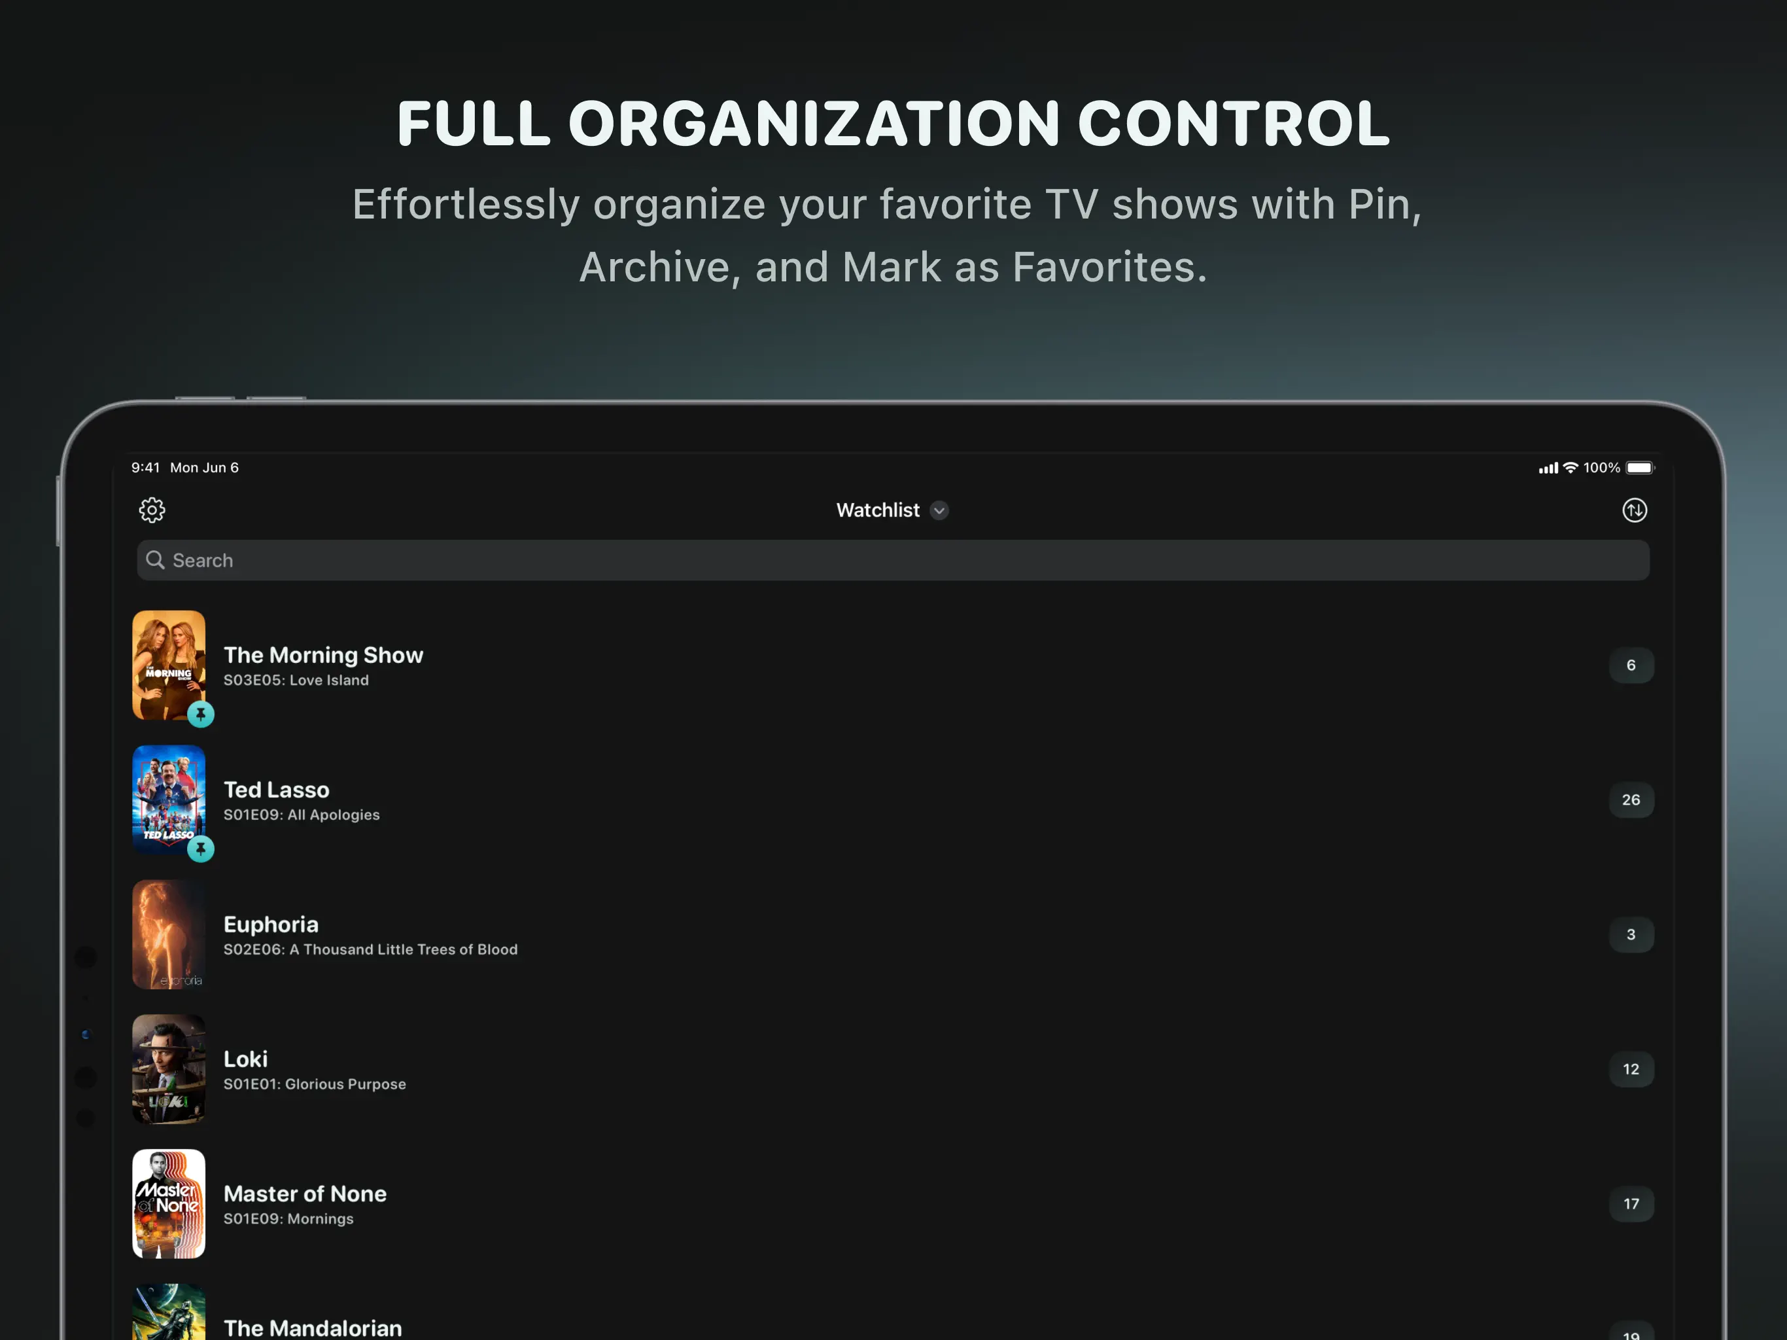Open settings via the gear icon
This screenshot has height=1340, width=1787.
tap(152, 510)
